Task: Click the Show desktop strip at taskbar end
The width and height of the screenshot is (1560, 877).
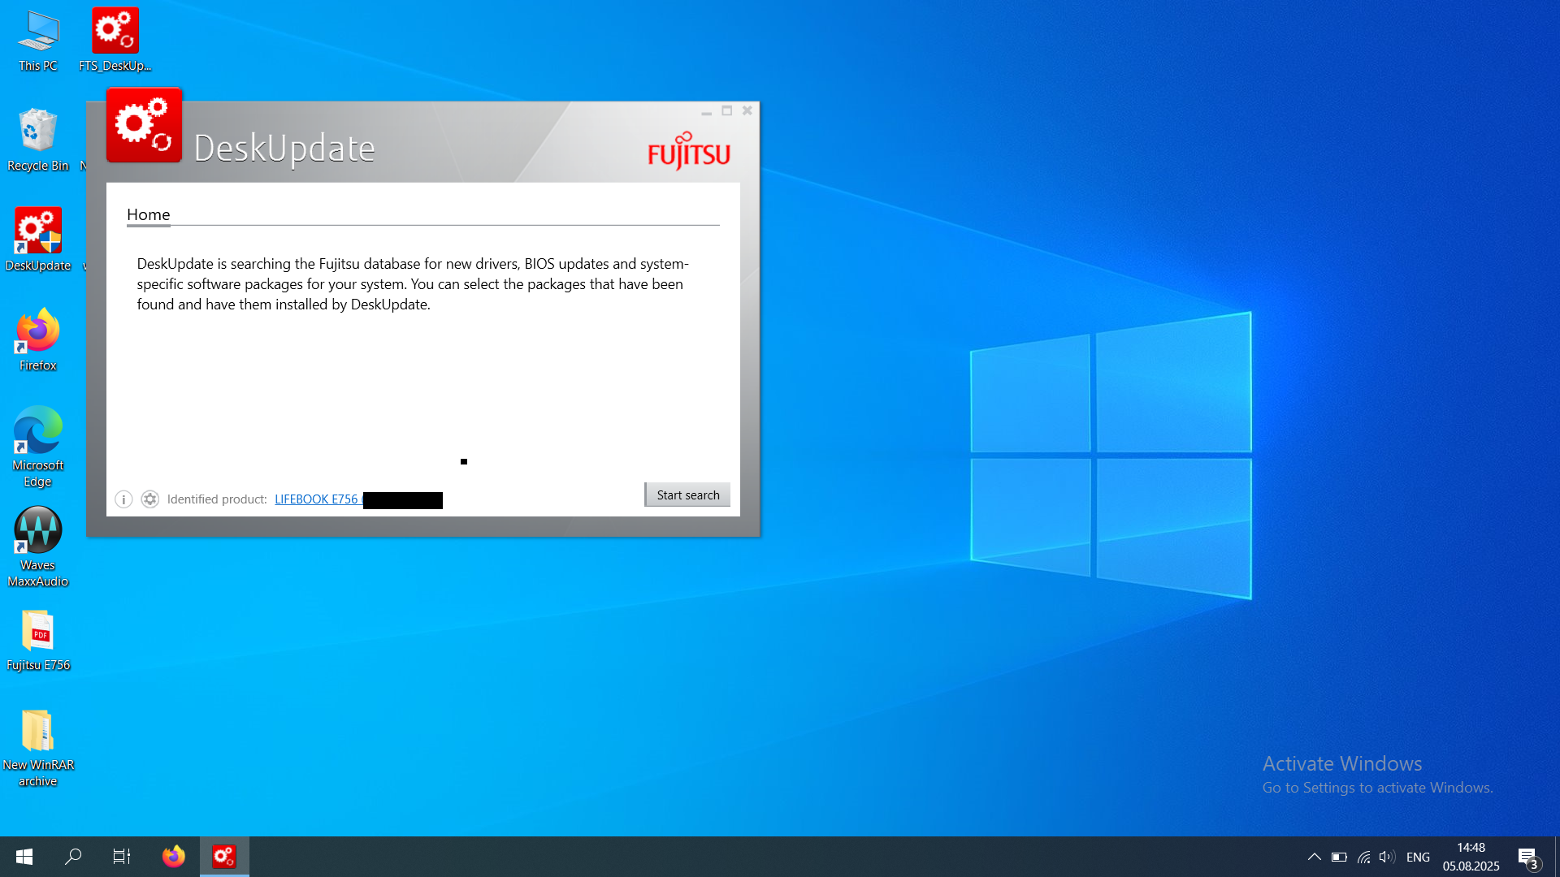Action: click(1557, 857)
